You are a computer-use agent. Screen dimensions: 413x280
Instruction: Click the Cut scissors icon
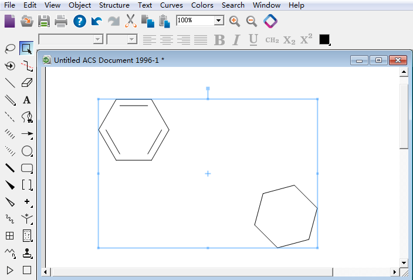[130, 21]
